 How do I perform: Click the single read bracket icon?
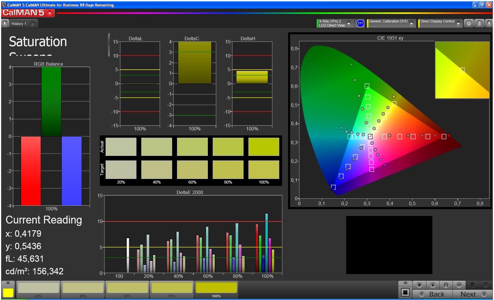(446, 285)
